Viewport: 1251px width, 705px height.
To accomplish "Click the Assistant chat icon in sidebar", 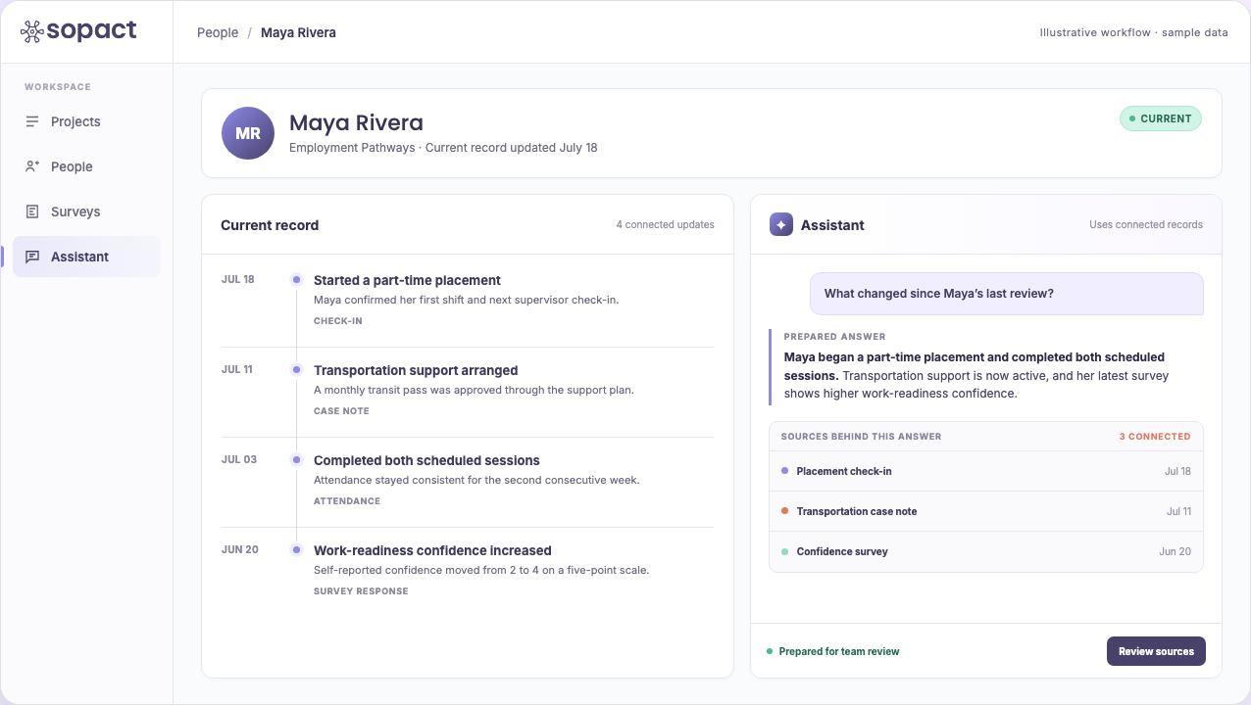I will tap(32, 257).
